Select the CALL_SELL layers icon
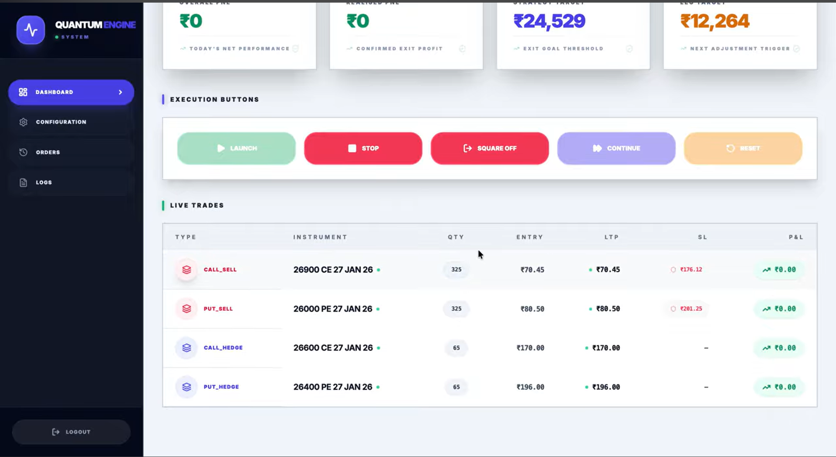Viewport: 836px width, 457px height. (186, 270)
